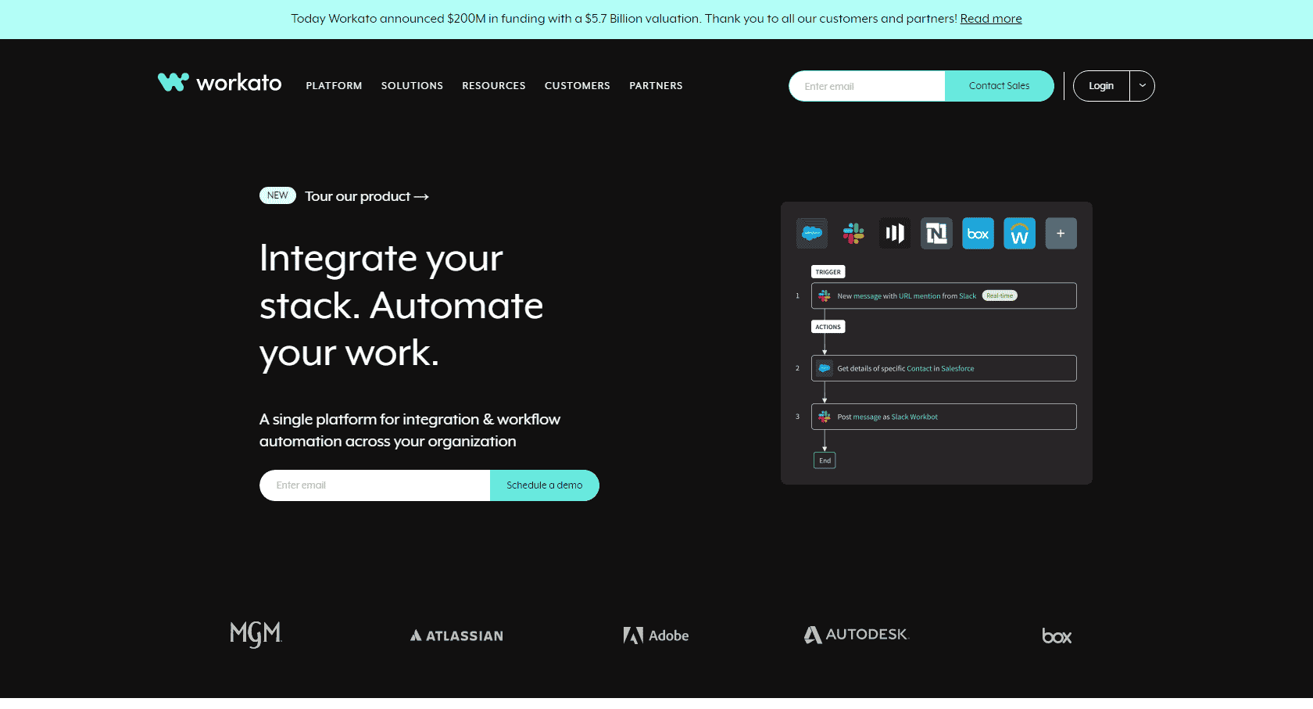Screen dimensions: 1313x709
Task: Select the Slack app icon in recipe panel
Action: pos(853,233)
